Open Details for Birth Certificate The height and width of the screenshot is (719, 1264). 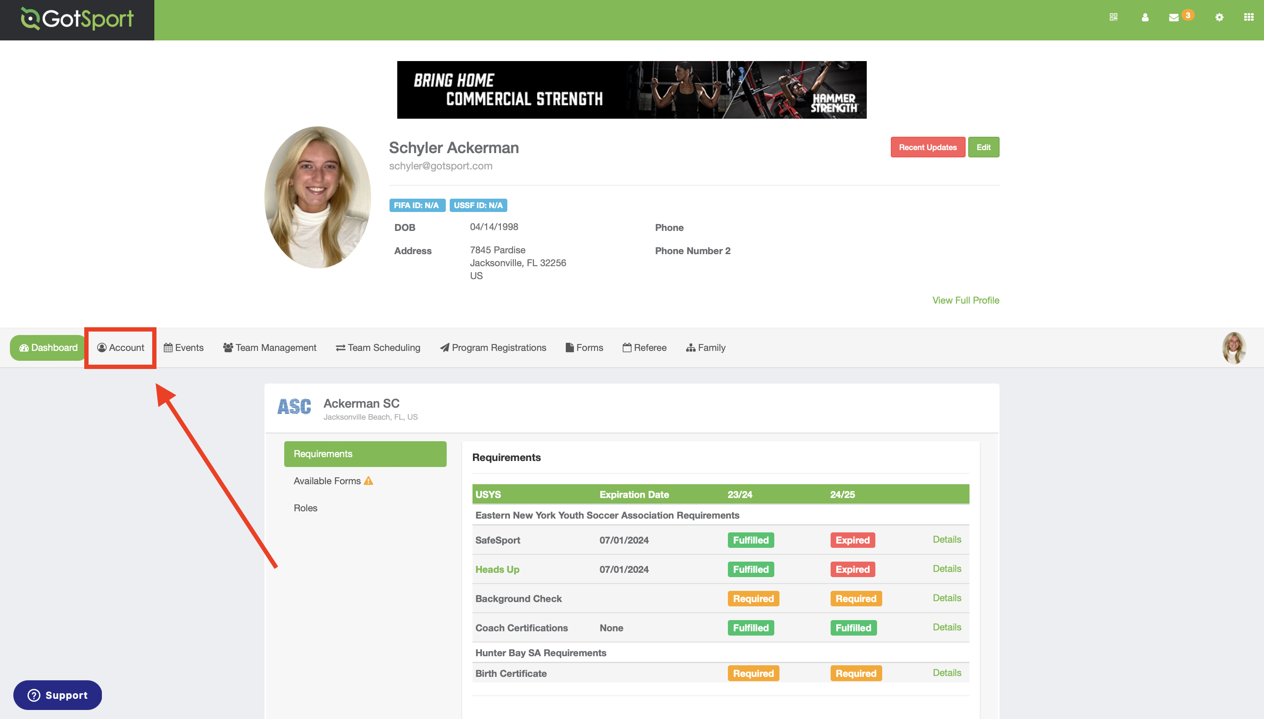[947, 673]
